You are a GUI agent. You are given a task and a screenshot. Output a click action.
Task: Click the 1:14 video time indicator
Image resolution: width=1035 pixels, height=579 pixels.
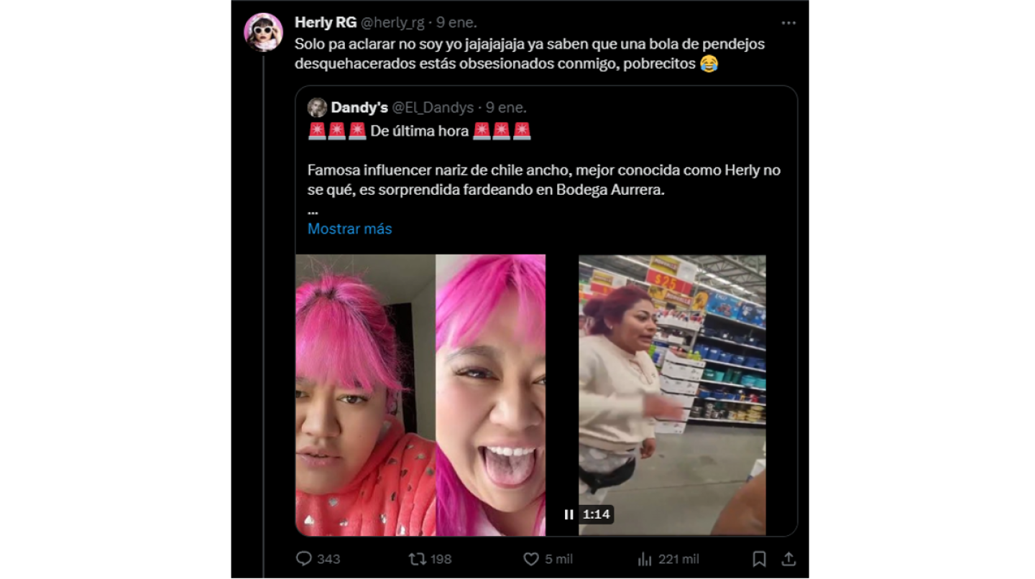(x=596, y=514)
